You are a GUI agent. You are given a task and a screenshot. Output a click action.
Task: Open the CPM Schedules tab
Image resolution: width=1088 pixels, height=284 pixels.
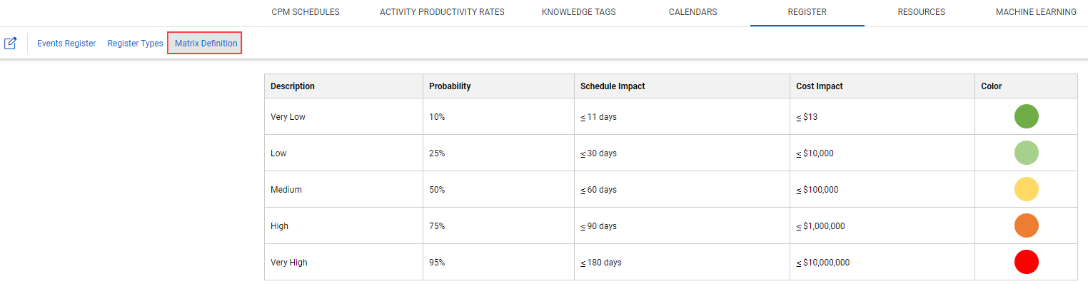306,12
